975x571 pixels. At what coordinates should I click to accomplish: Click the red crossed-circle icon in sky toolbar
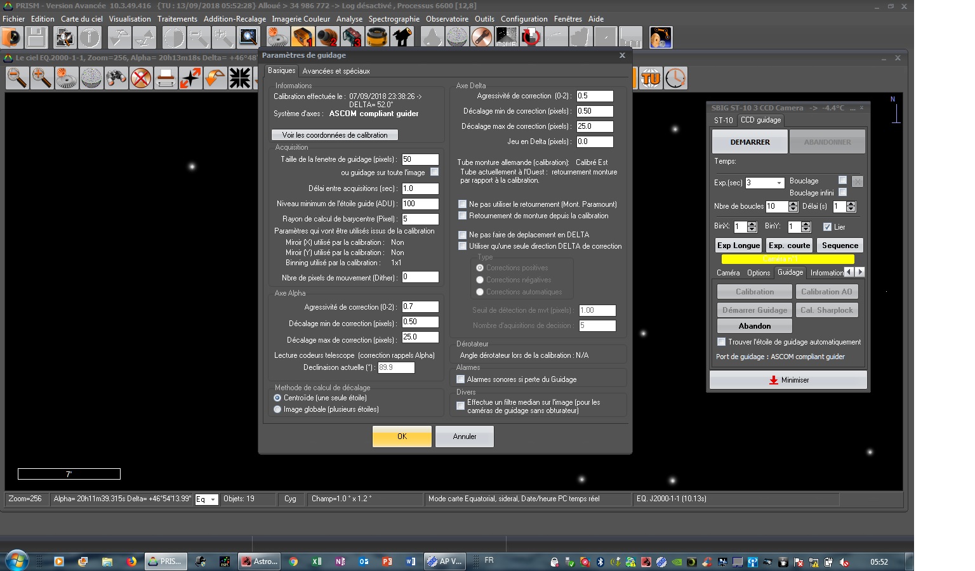coord(141,79)
